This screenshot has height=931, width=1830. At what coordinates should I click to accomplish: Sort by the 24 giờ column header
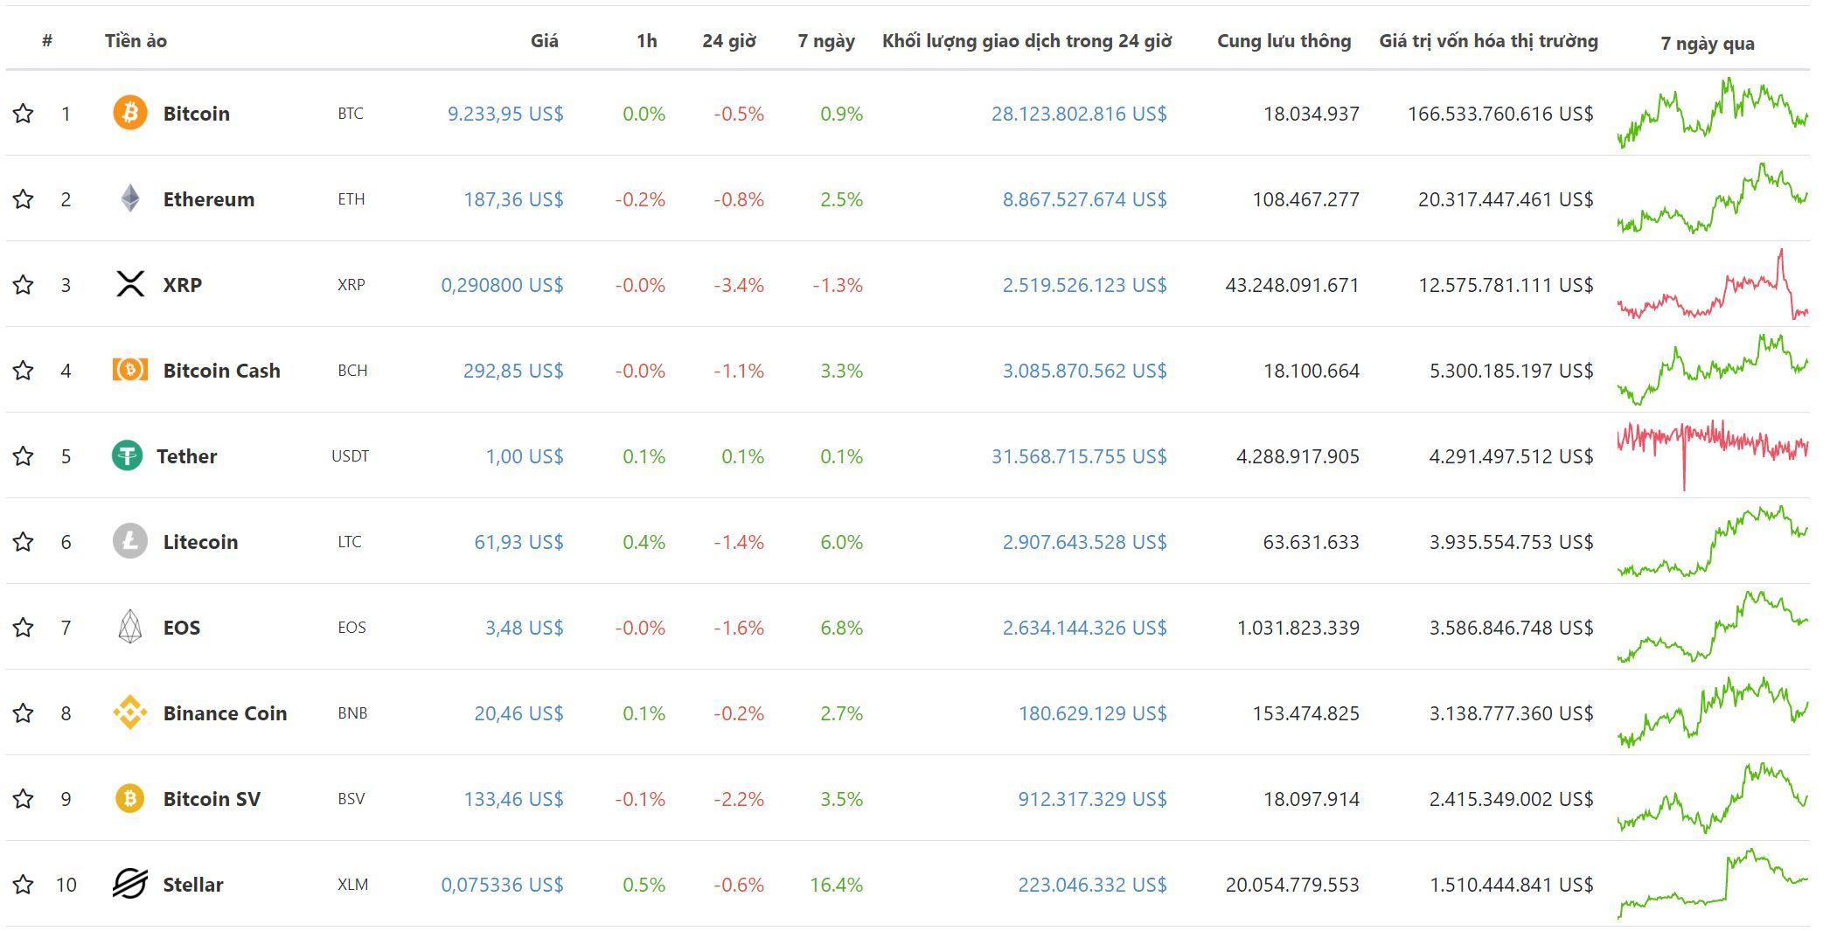pyautogui.click(x=729, y=40)
